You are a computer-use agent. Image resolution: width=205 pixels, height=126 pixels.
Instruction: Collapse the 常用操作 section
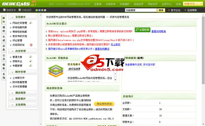22,17
